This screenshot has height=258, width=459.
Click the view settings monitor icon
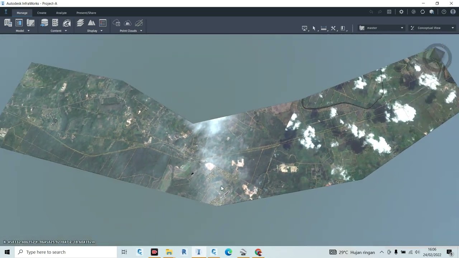[305, 28]
